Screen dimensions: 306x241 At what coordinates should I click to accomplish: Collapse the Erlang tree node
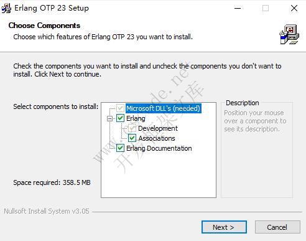click(x=109, y=118)
